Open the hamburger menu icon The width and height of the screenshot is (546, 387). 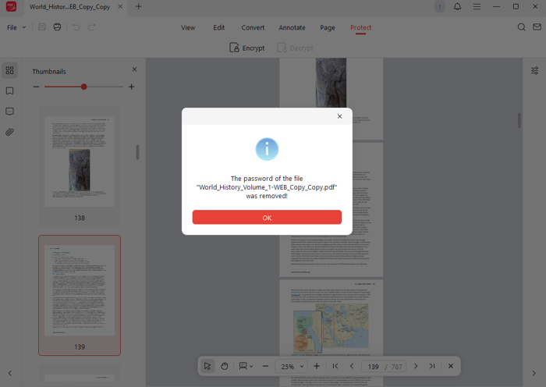coord(477,6)
